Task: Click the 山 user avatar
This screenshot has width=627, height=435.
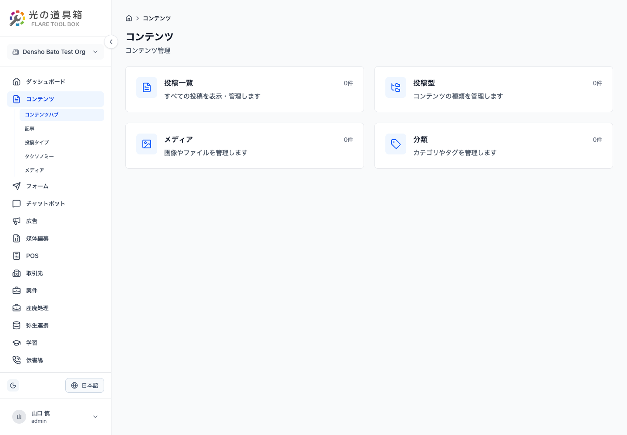Action: click(x=19, y=417)
